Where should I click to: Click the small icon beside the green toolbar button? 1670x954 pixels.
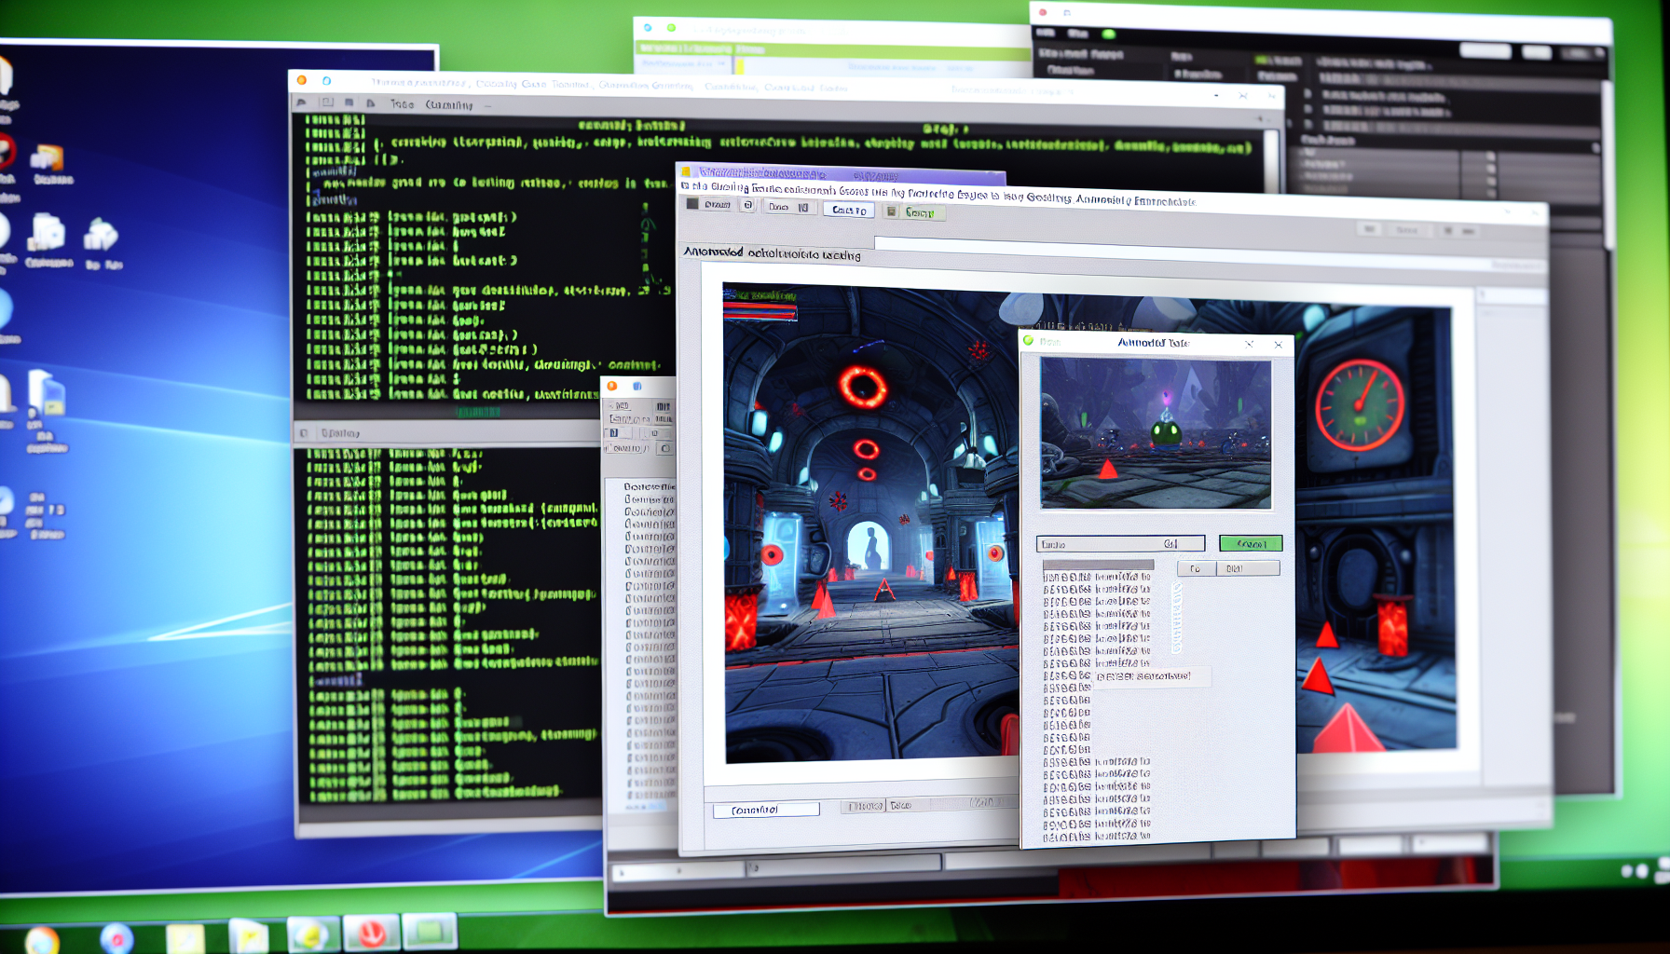click(891, 211)
